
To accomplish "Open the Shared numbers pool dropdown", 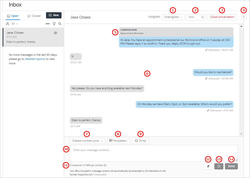I will 87,141.
